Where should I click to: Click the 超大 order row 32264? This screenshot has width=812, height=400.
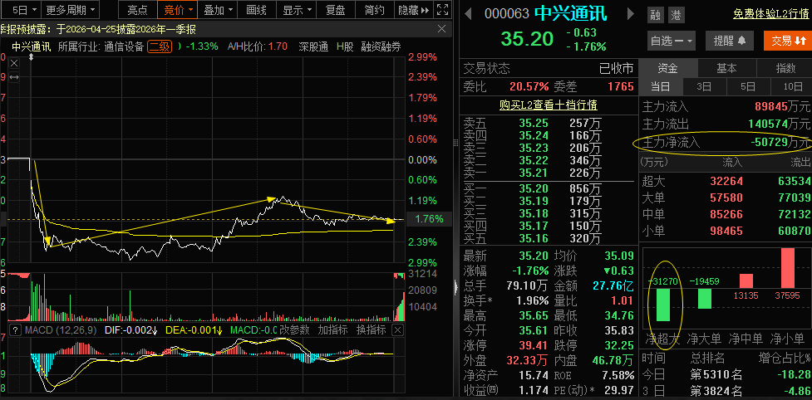pyautogui.click(x=726, y=182)
